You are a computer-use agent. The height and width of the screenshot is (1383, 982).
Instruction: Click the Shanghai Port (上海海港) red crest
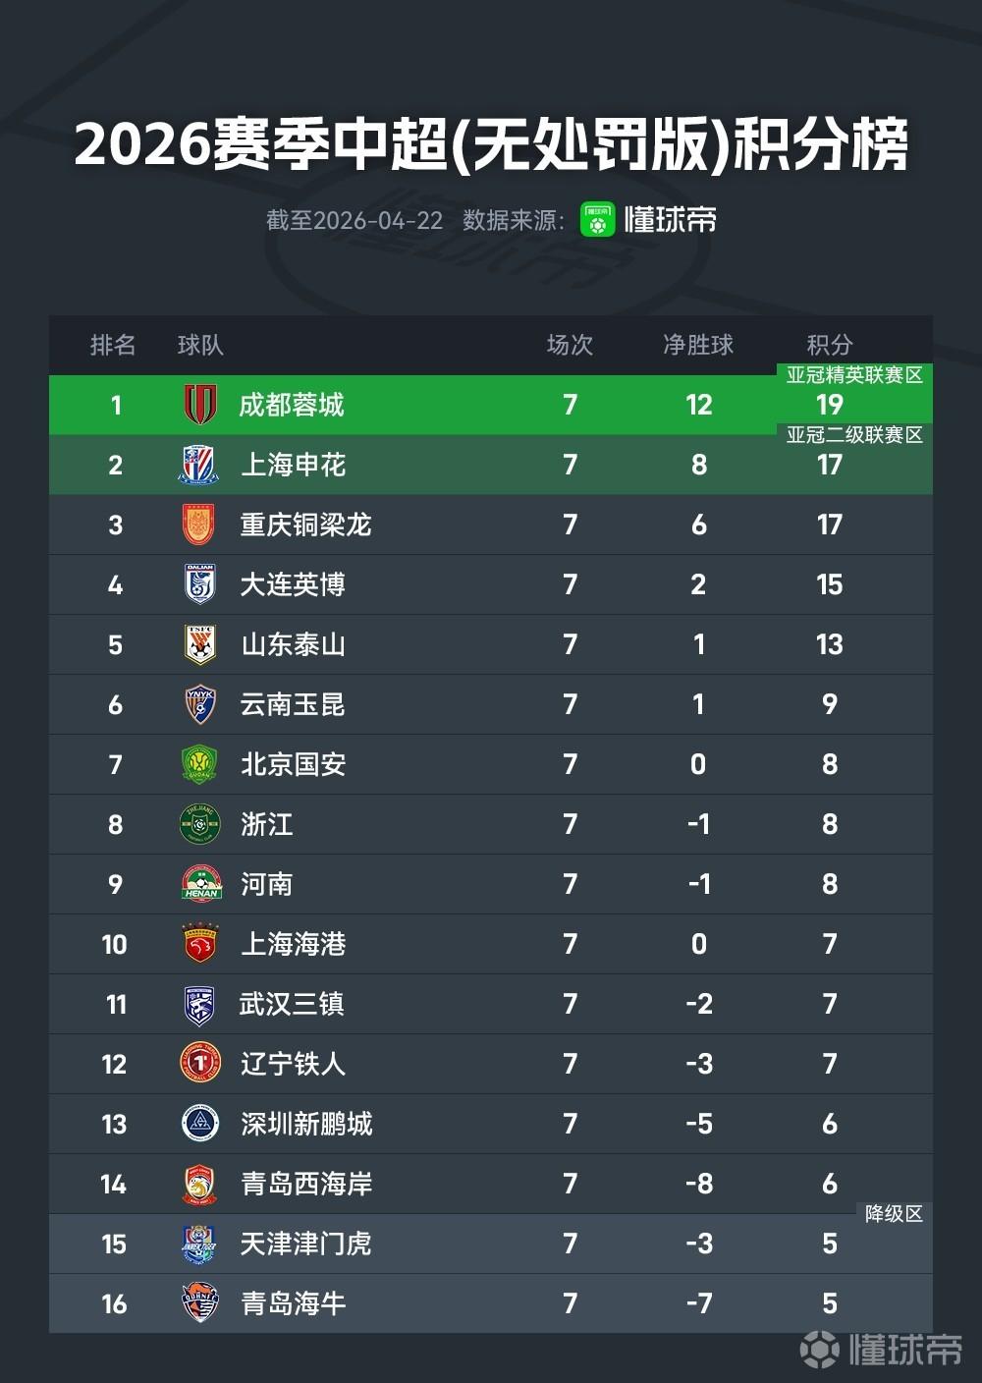click(200, 944)
